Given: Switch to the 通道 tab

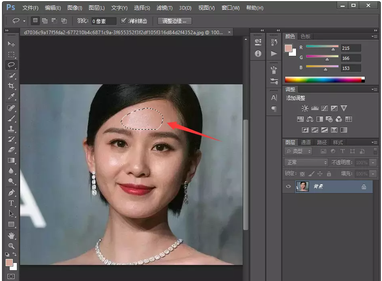Looking at the screenshot, I should coord(306,142).
